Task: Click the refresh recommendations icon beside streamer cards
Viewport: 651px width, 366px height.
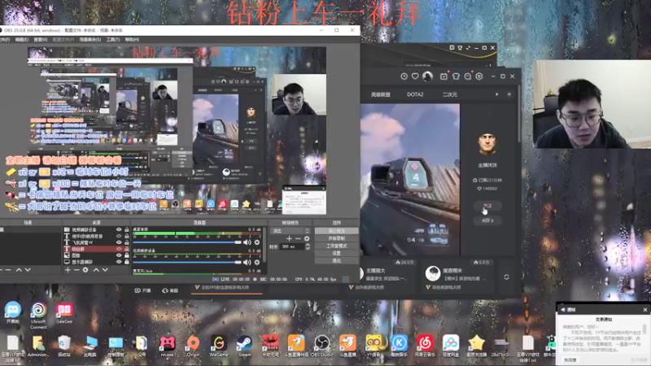Action: point(506,277)
